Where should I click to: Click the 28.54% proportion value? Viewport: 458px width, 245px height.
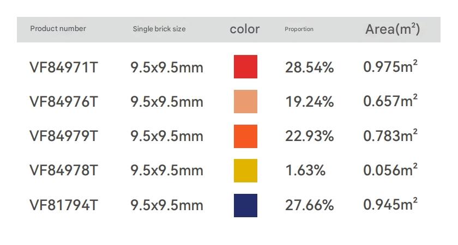pos(309,68)
